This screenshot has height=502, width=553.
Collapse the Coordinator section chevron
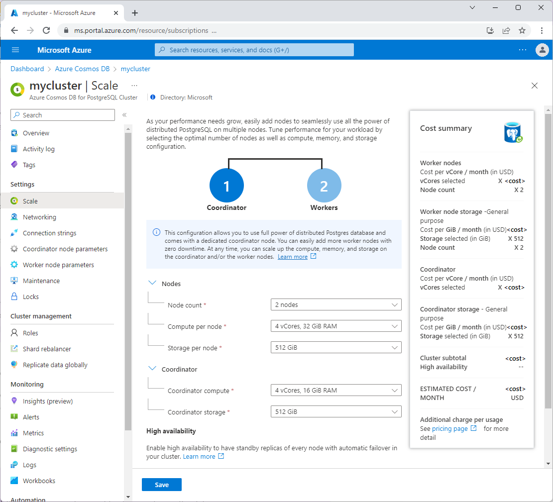coord(152,369)
